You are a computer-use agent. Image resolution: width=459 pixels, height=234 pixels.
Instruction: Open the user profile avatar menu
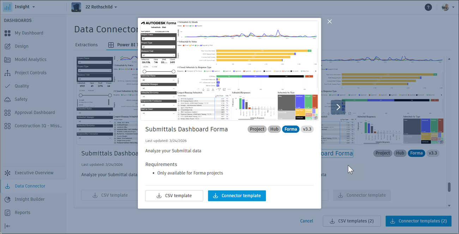pyautogui.click(x=448, y=7)
